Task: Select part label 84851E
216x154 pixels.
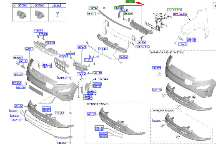Action: tap(71, 54)
